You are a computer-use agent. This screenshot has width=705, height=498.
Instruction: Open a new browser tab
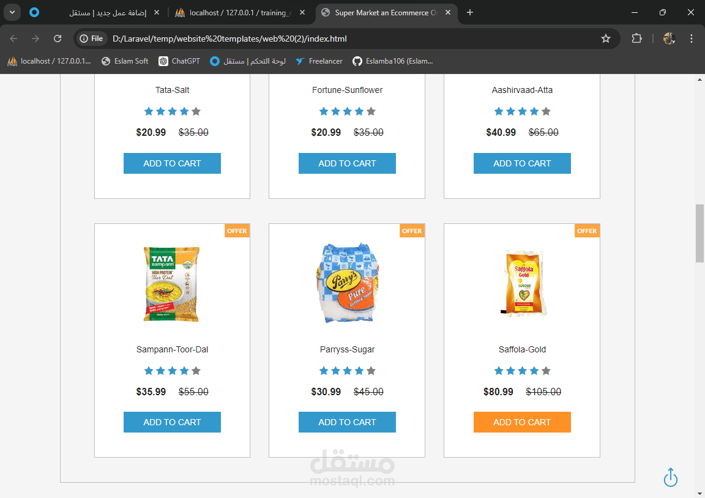click(470, 12)
